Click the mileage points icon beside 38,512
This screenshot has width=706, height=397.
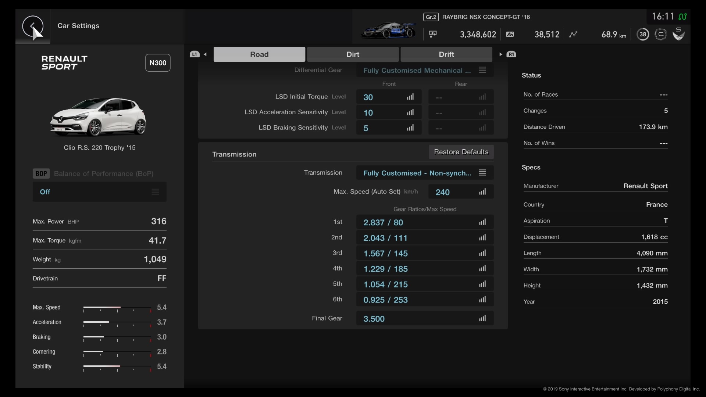(510, 34)
